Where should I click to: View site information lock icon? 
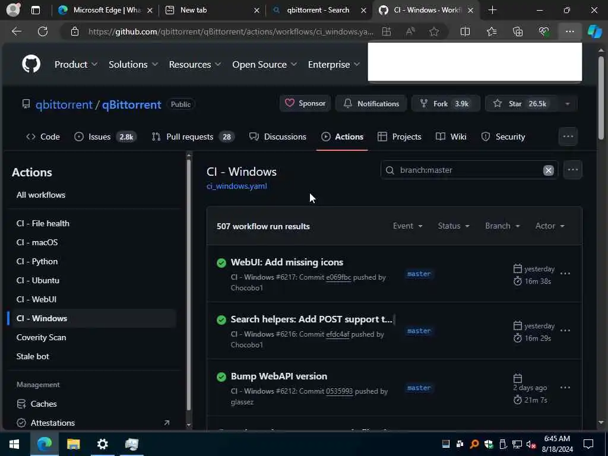pyautogui.click(x=75, y=31)
